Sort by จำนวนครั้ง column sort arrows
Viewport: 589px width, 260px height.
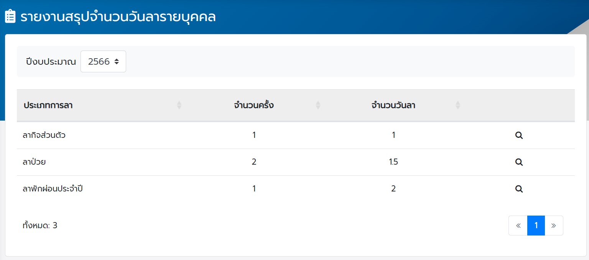(318, 105)
